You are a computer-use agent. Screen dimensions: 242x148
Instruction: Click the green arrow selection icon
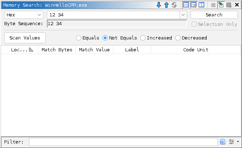click(x=221, y=5)
